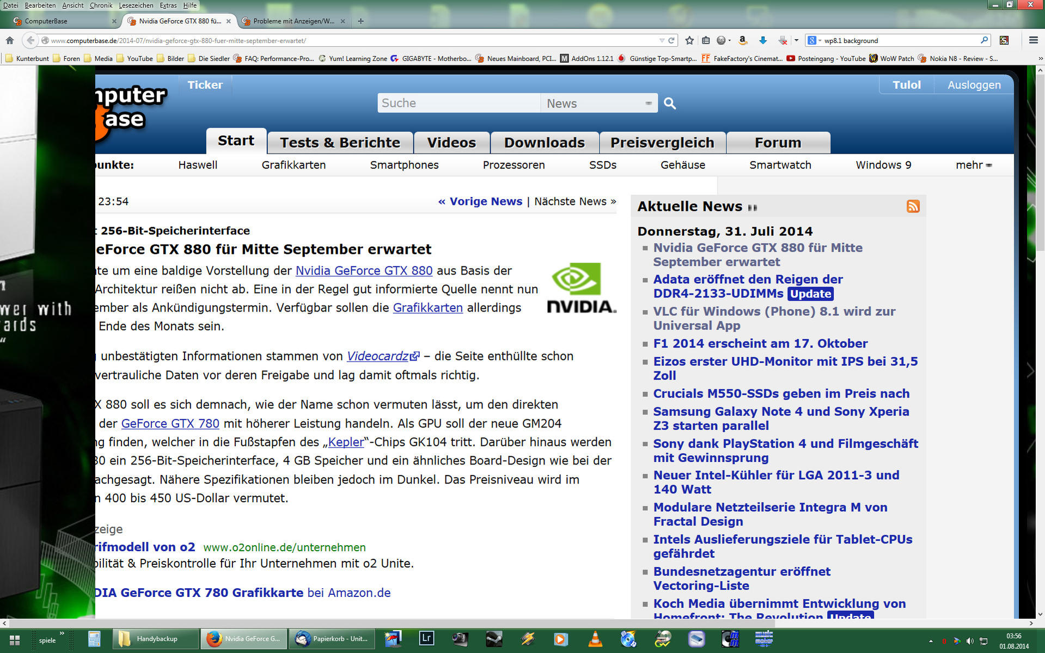The width and height of the screenshot is (1045, 653).
Task: Click the S extension icon beside search box
Action: click(1004, 40)
